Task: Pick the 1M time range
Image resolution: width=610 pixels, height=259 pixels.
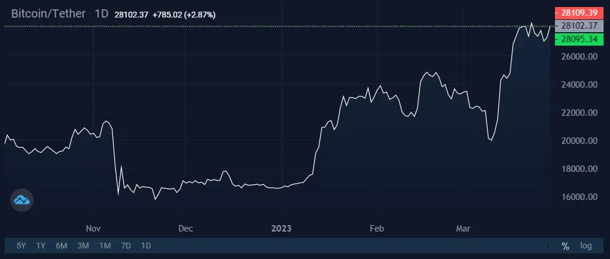Action: pos(105,246)
